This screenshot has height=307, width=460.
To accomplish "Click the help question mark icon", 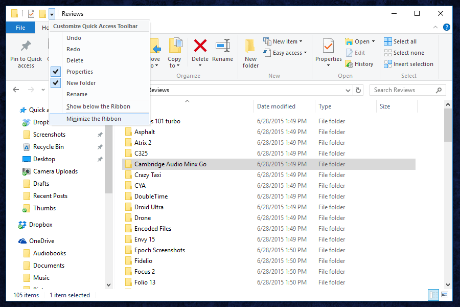I will coord(447,27).
